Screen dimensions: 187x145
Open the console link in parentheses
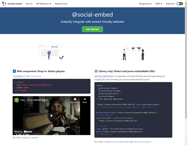tap(118, 142)
